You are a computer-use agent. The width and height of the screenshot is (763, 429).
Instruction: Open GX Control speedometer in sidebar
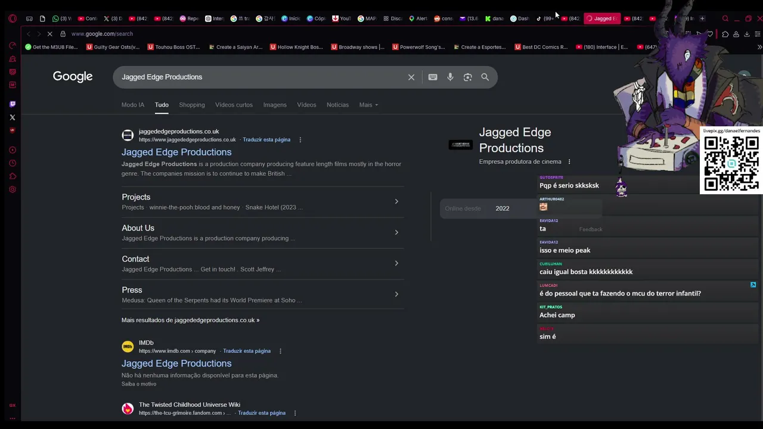[13, 46]
